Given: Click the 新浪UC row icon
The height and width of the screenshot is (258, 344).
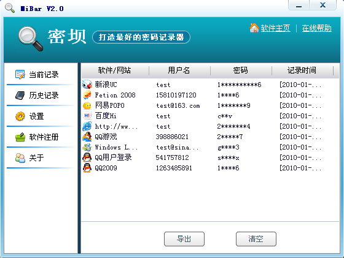Looking at the screenshot, I should tap(87, 85).
